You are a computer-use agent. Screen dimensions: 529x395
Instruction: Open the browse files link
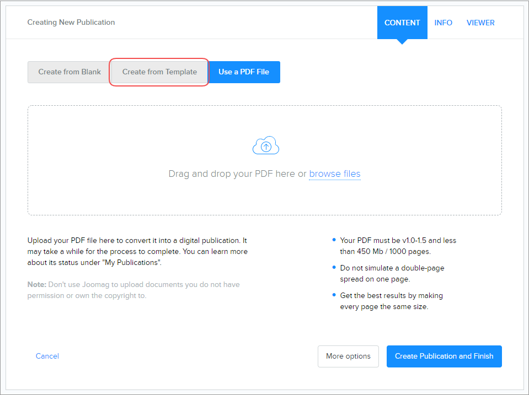334,174
